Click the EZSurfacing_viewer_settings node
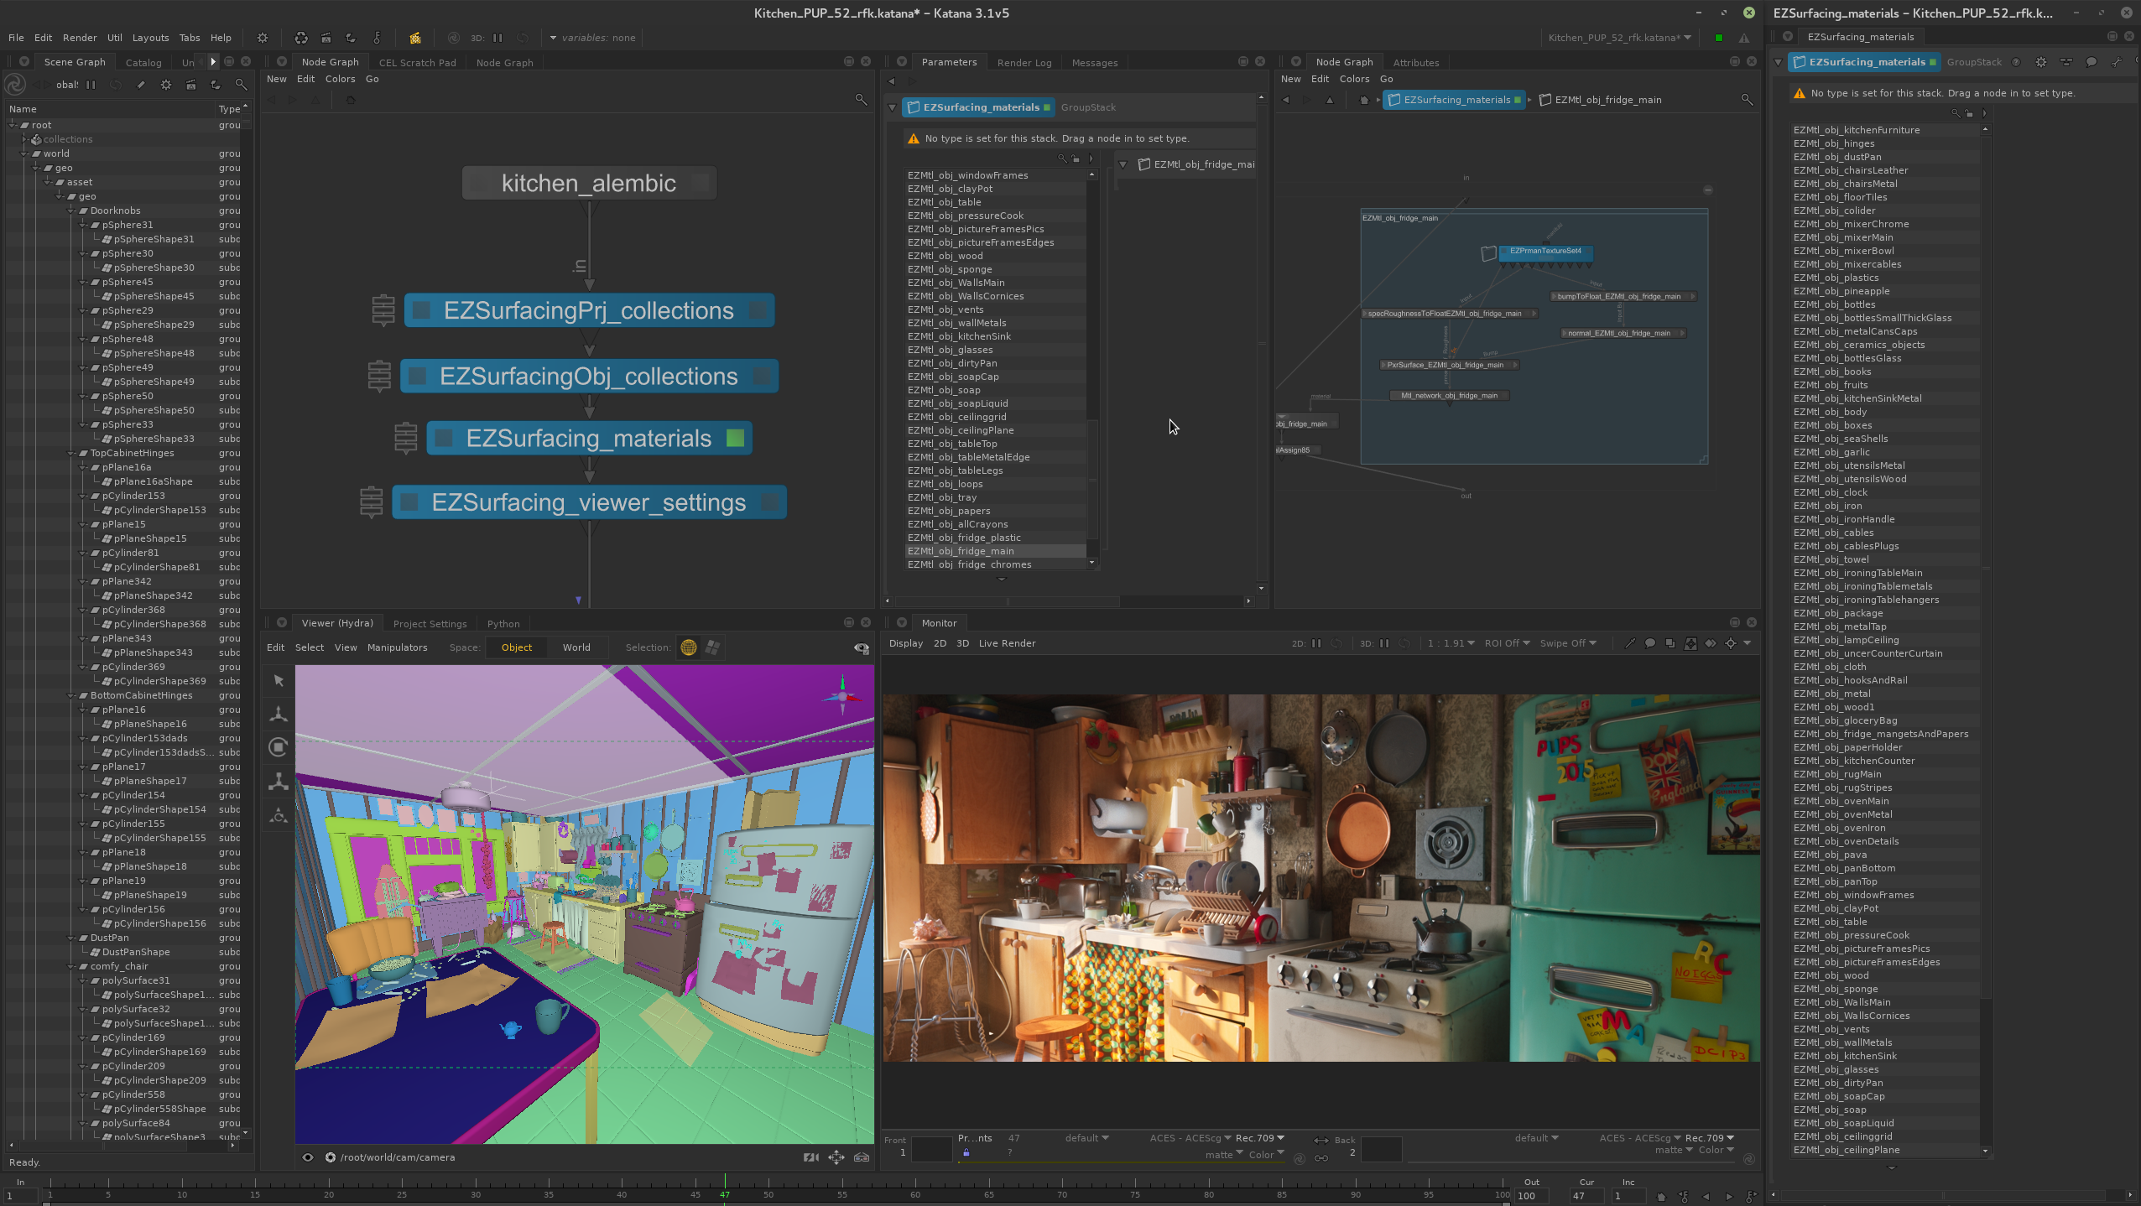Screen dimensions: 2141x1206 click(x=588, y=502)
